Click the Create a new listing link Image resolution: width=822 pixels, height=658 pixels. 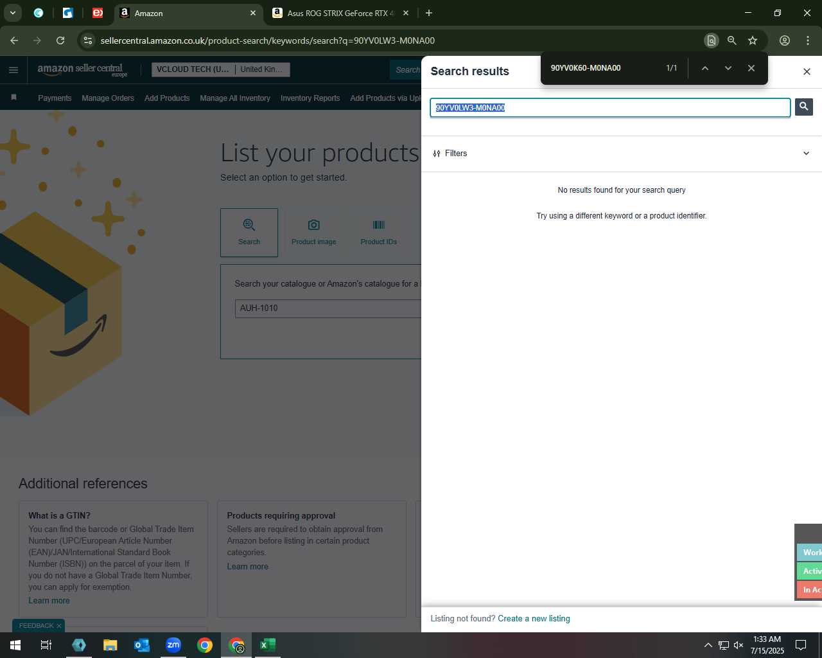534,619
